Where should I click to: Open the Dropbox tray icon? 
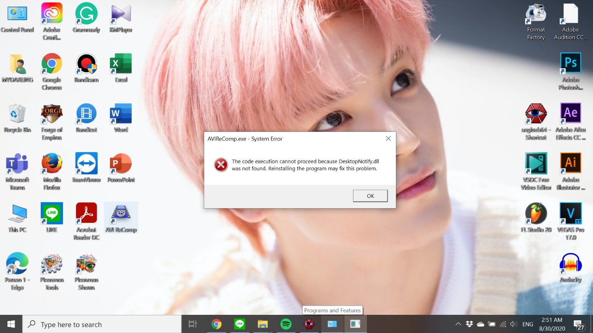(x=469, y=324)
